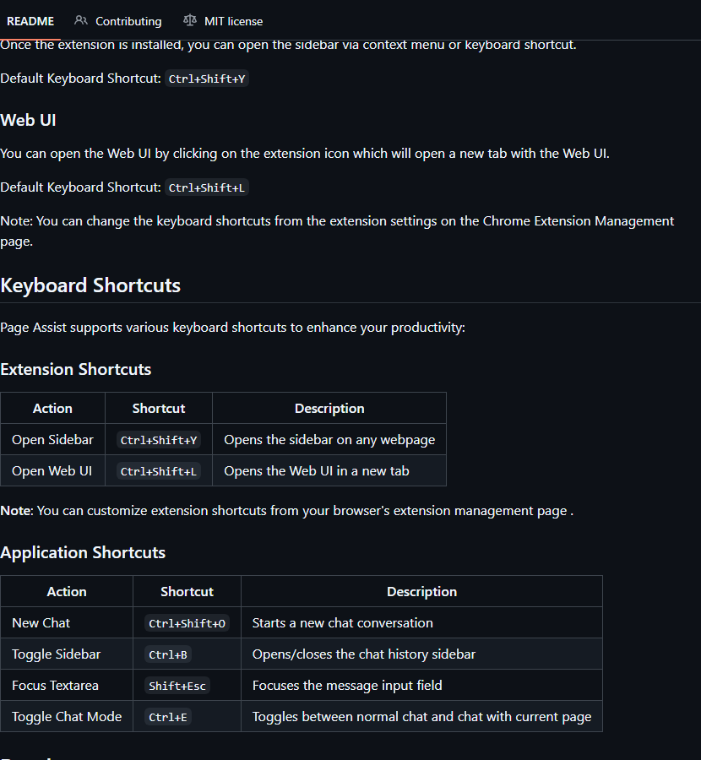This screenshot has height=760, width=701.
Task: Click the Keyboard Shortcuts section heading
Action: pyautogui.click(x=90, y=285)
